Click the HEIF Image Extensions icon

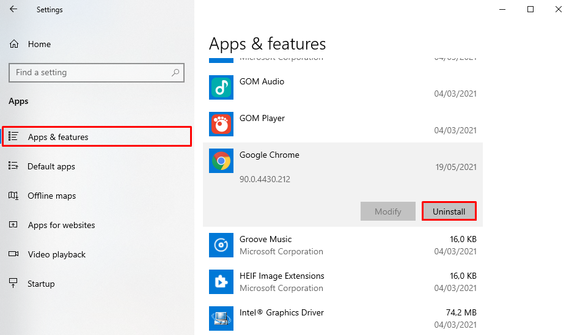point(221,282)
